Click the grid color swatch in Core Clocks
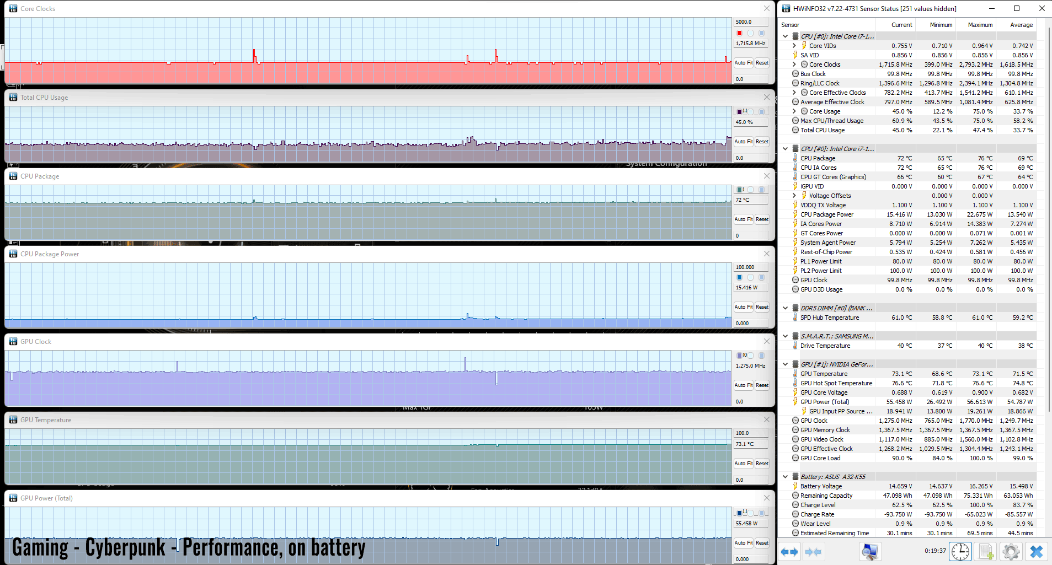1052x565 pixels. (x=762, y=33)
